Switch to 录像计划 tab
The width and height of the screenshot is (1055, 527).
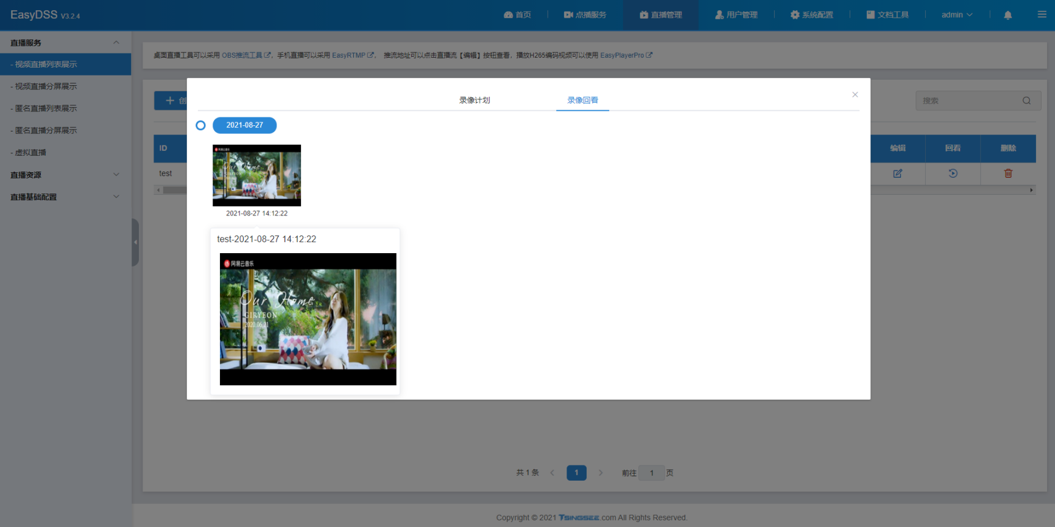(x=475, y=100)
